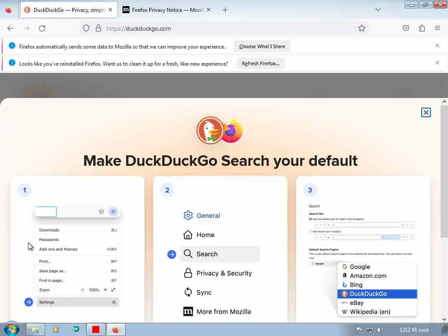The width and height of the screenshot is (448, 336).
Task: Open the Extensions puzzle icon
Action: (x=422, y=28)
